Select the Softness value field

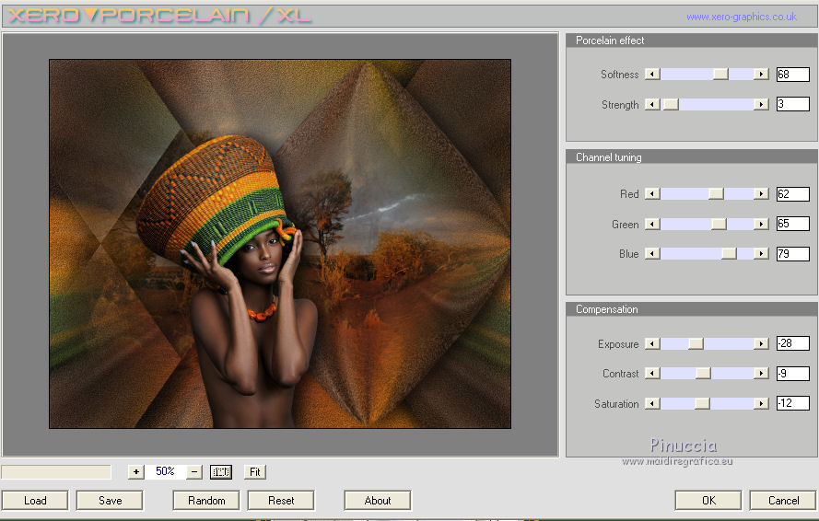click(792, 75)
